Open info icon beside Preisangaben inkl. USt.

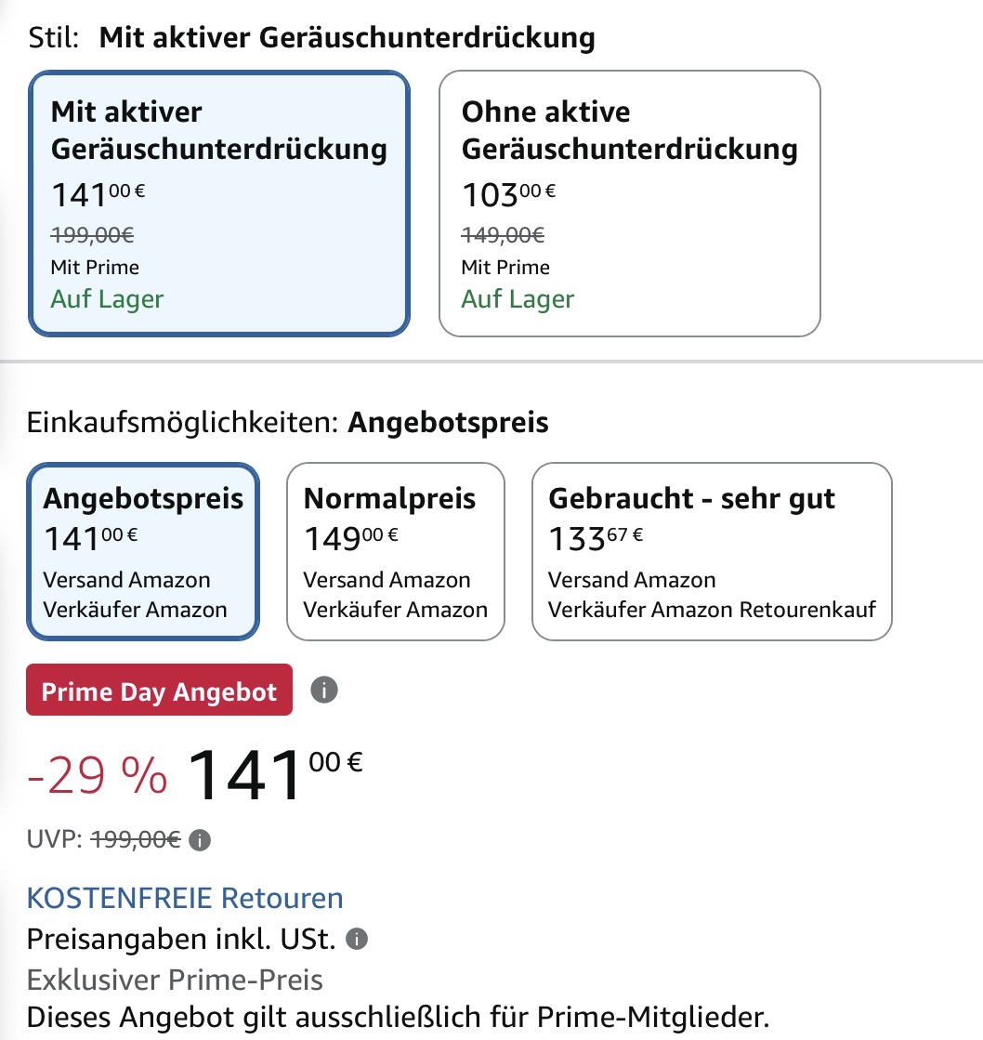[357, 940]
